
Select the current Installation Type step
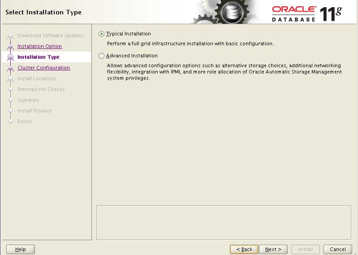39,57
